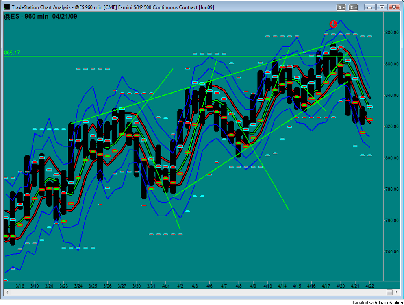Click the horizontal scrollbar track center
The image size is (404, 305).
point(198,292)
